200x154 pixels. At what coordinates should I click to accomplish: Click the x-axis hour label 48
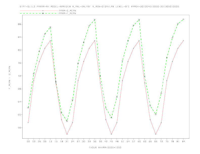[x=117, y=141]
